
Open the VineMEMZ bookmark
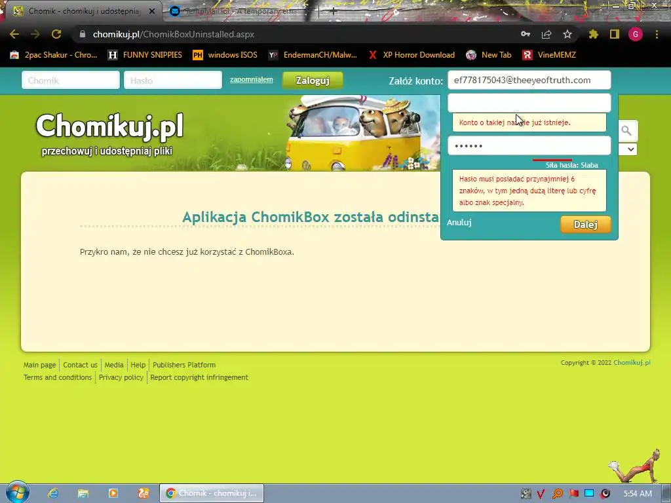coord(549,55)
